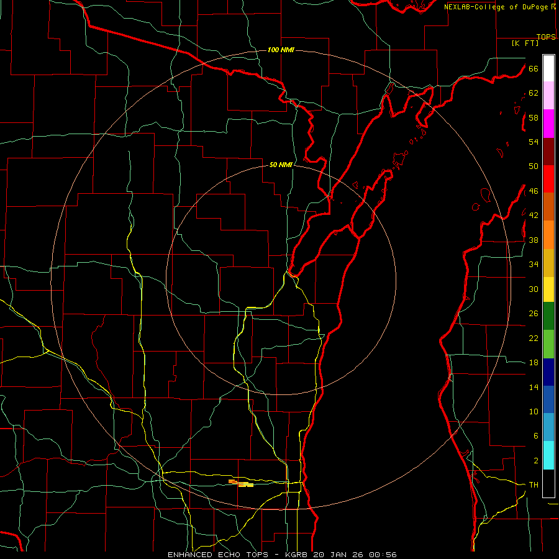This screenshot has height=559, width=559.
Task: Click the bright orange legend swatch near 38
Action: [548, 235]
